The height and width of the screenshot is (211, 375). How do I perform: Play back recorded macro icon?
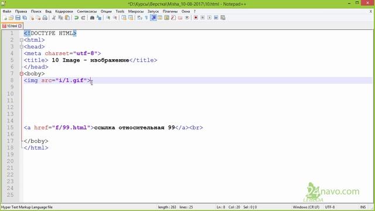pyautogui.click(x=209, y=18)
